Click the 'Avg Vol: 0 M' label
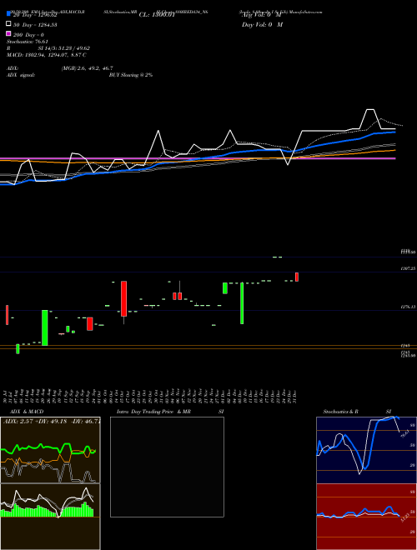417x550 pixels. pyautogui.click(x=262, y=16)
